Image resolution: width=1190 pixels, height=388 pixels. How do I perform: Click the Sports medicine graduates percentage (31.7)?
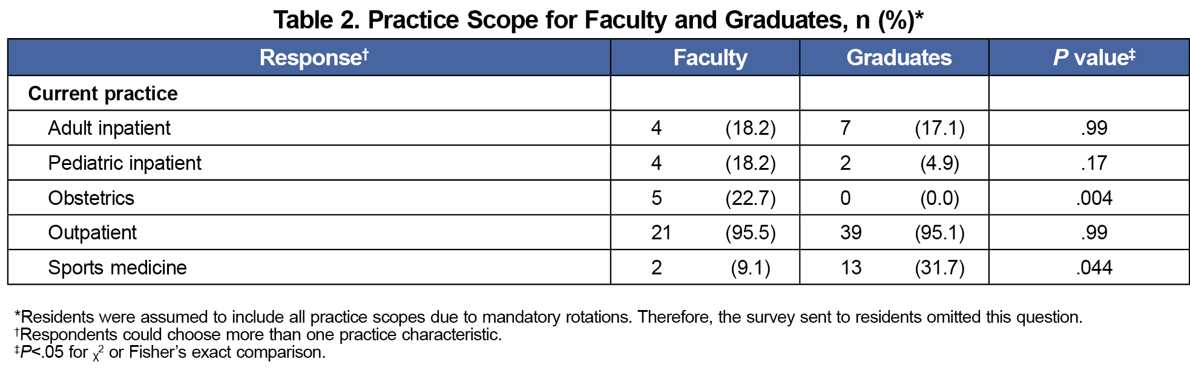[939, 268]
